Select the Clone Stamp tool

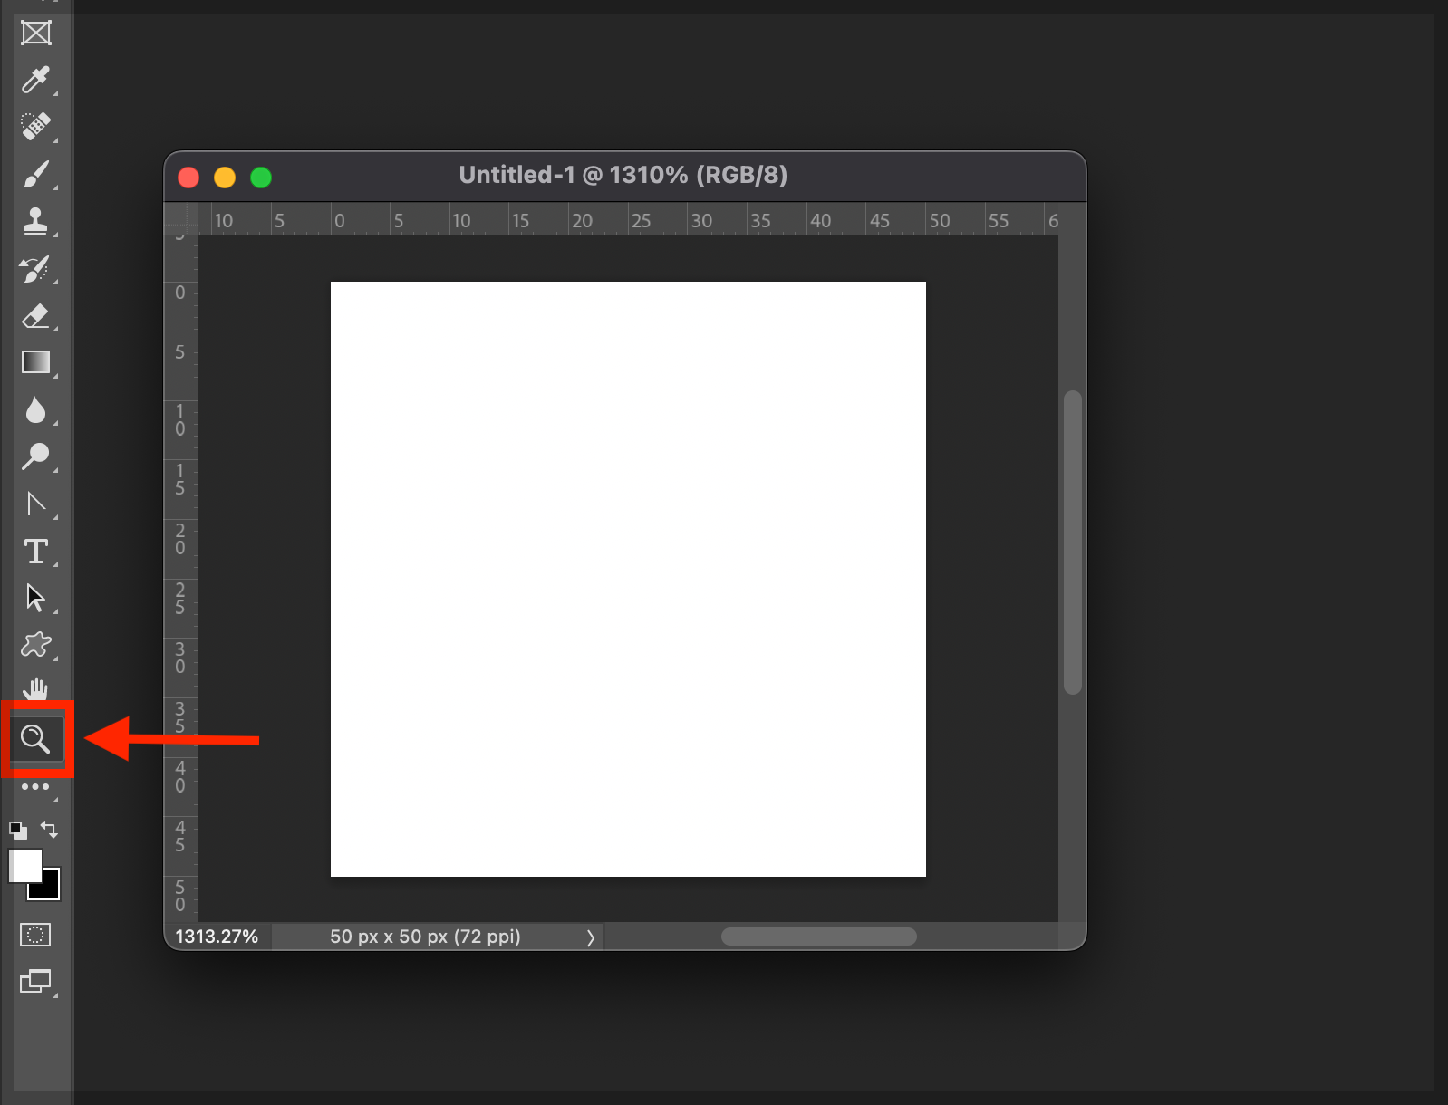35,221
